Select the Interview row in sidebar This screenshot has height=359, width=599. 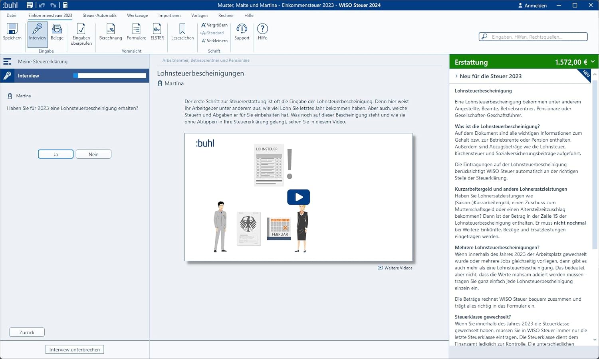pos(75,75)
